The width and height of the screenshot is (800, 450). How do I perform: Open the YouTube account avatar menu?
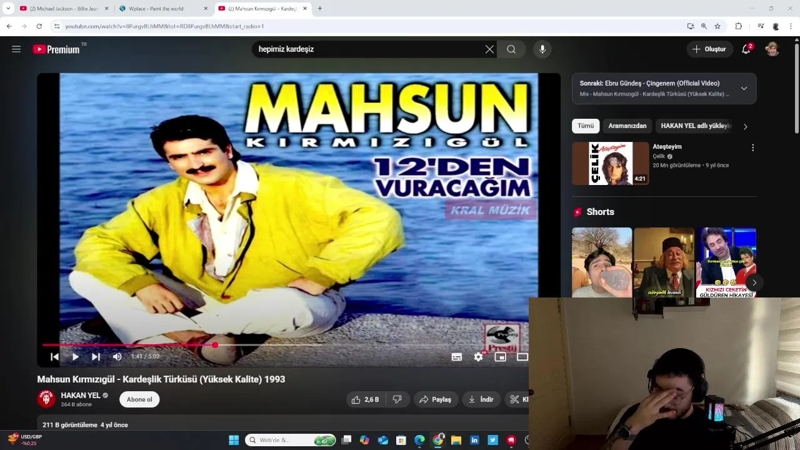click(x=772, y=49)
